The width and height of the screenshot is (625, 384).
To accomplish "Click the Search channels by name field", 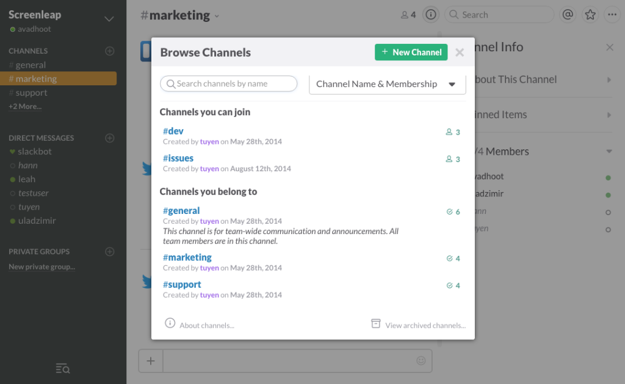I will [x=228, y=83].
